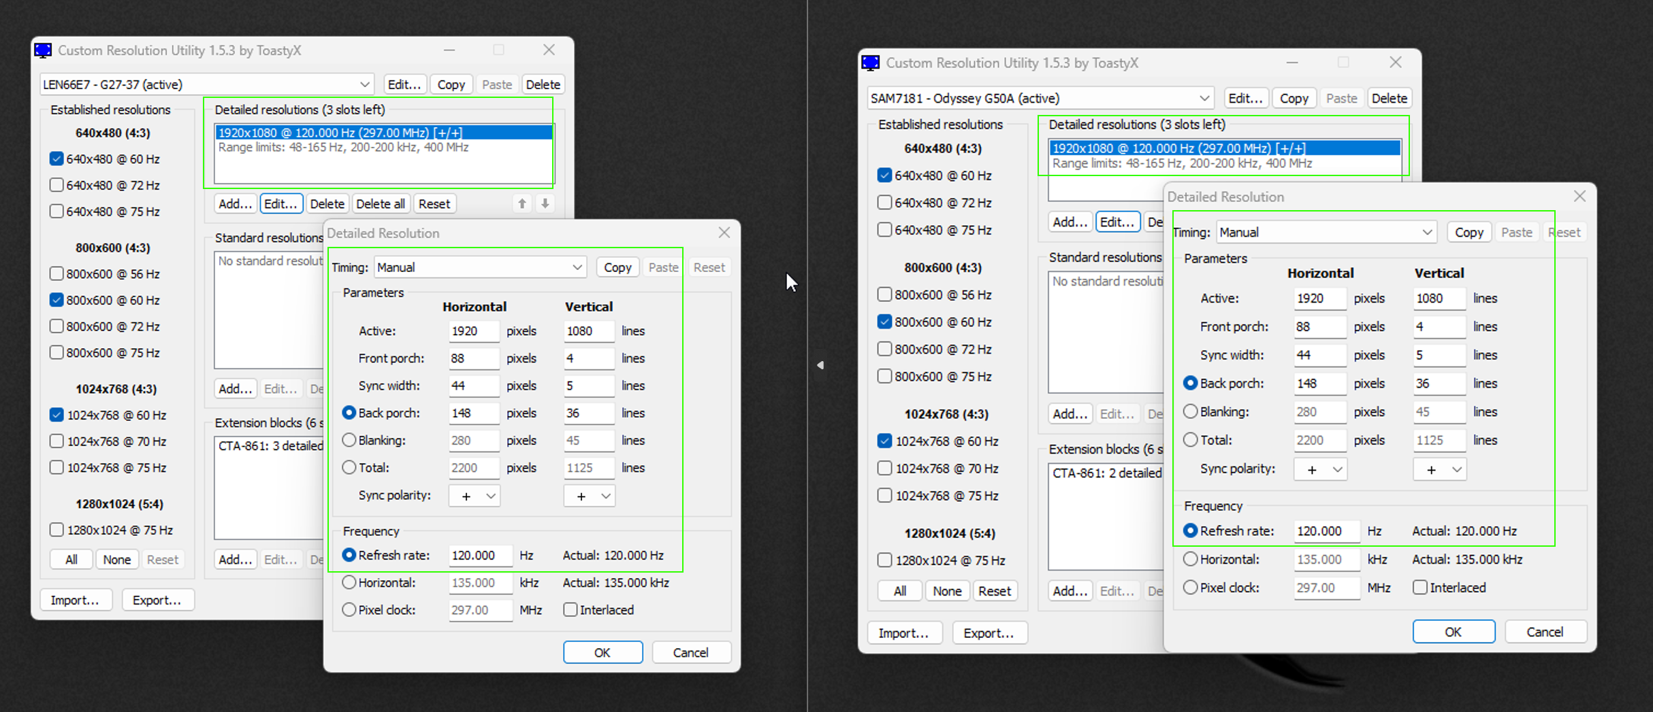Click the CRU app icon in Odyssey G50A title bar
Image resolution: width=1653 pixels, height=712 pixels.
(x=871, y=63)
